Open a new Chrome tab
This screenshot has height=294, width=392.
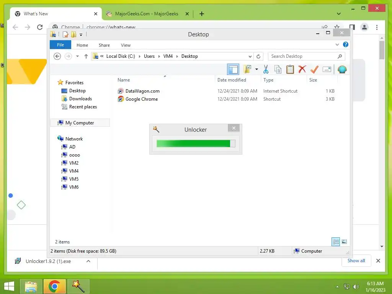pos(202,14)
